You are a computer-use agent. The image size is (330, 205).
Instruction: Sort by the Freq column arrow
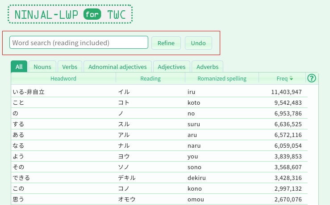pyautogui.click(x=291, y=79)
